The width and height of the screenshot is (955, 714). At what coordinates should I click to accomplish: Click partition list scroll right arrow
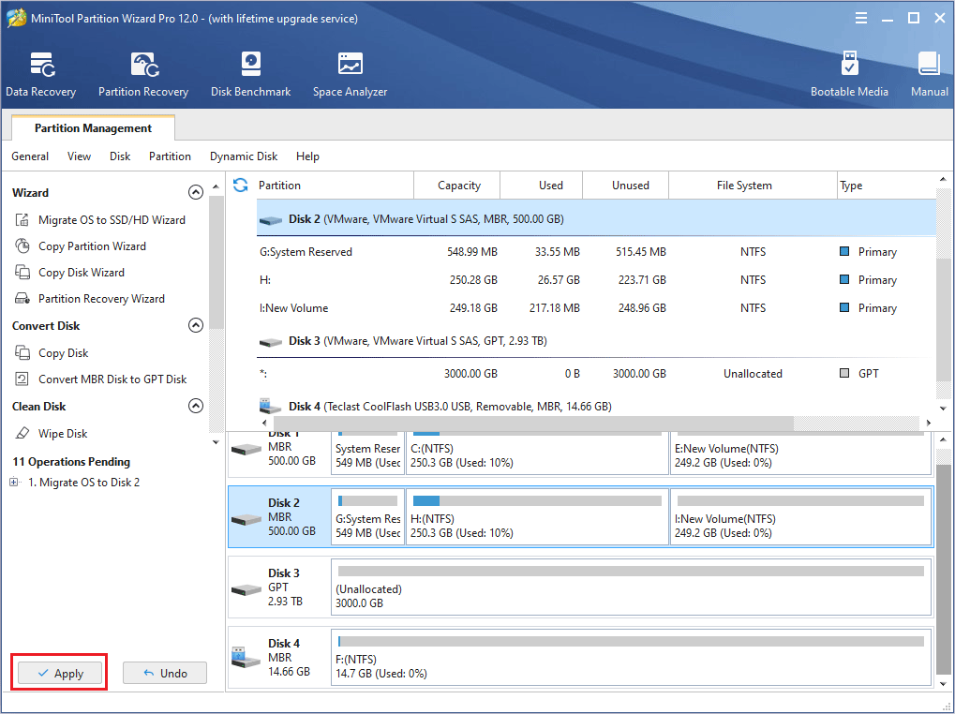pyautogui.click(x=928, y=423)
